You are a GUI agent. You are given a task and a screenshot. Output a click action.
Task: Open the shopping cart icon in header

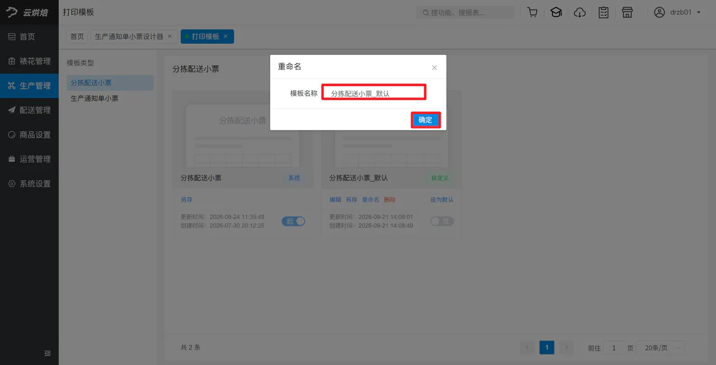[x=533, y=12]
